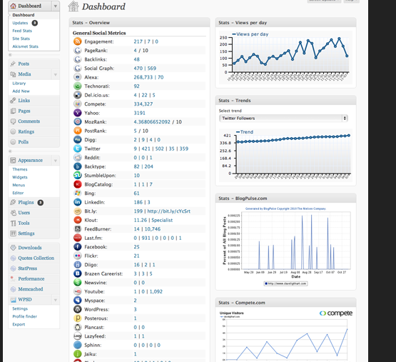The image size is (396, 362).
Task: Open Akismet Stats submenu item
Action: click(25, 46)
